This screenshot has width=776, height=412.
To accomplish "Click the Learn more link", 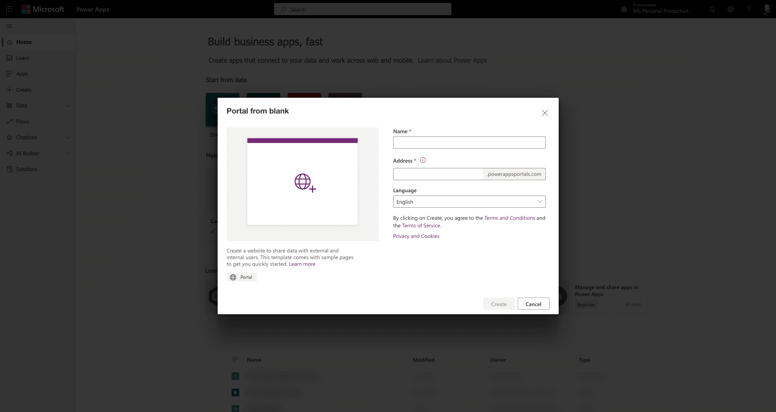I will 302,264.
